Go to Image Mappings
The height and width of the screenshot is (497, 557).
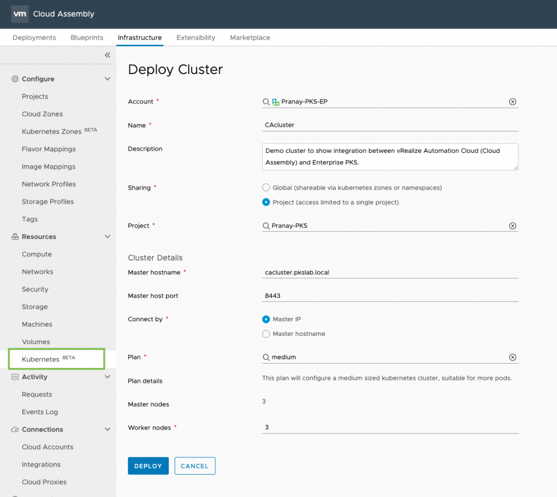(48, 167)
